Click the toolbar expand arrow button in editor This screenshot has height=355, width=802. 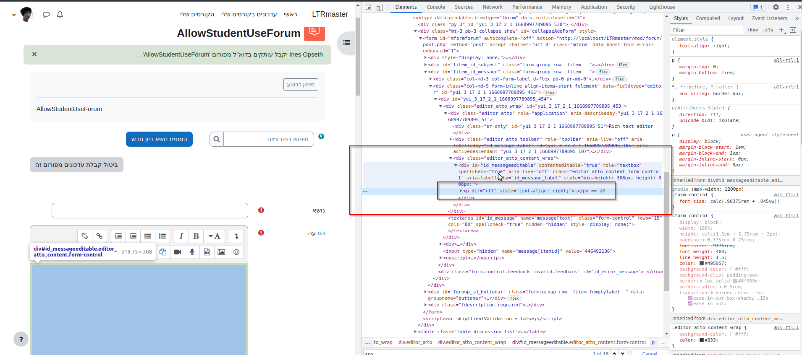point(236,236)
